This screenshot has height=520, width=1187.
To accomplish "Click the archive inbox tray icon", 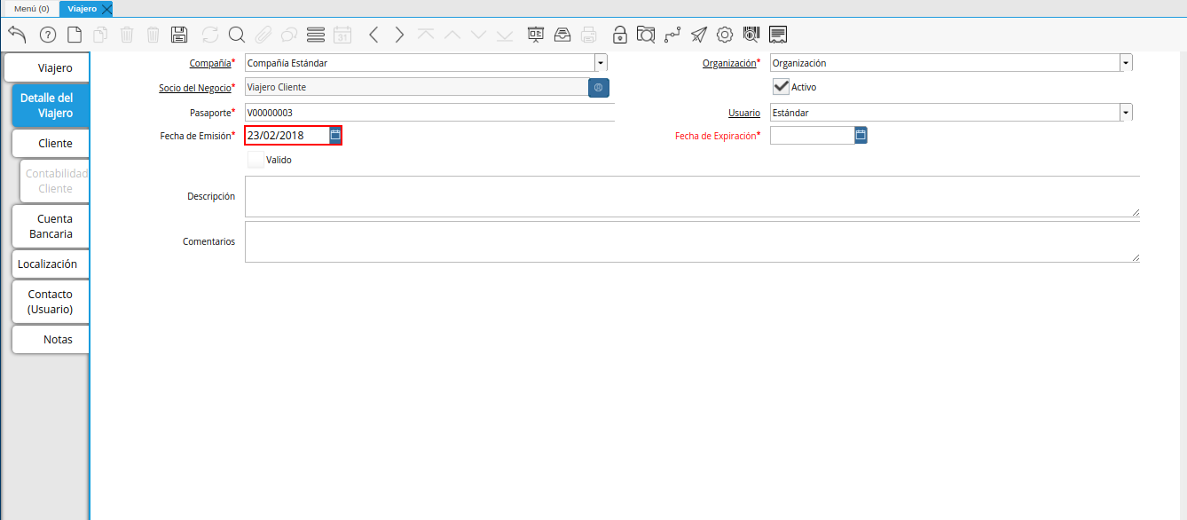I will pos(562,35).
